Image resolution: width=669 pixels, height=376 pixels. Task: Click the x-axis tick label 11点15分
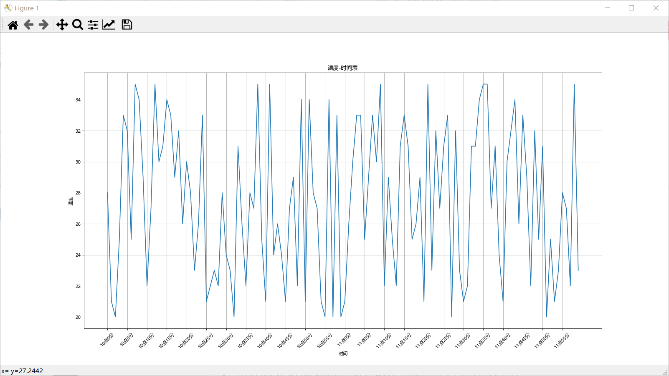click(x=403, y=341)
